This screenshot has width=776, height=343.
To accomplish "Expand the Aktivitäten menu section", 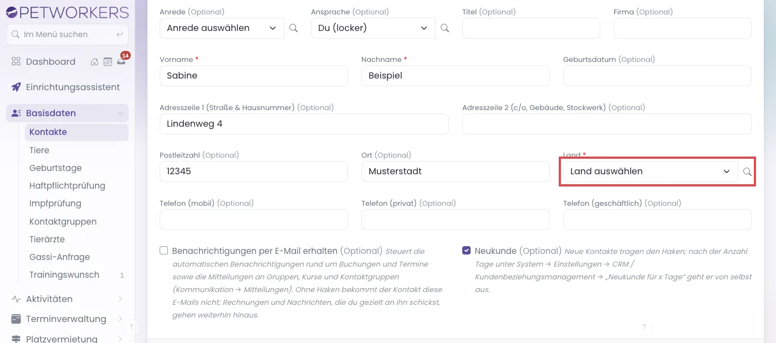I will [x=68, y=299].
